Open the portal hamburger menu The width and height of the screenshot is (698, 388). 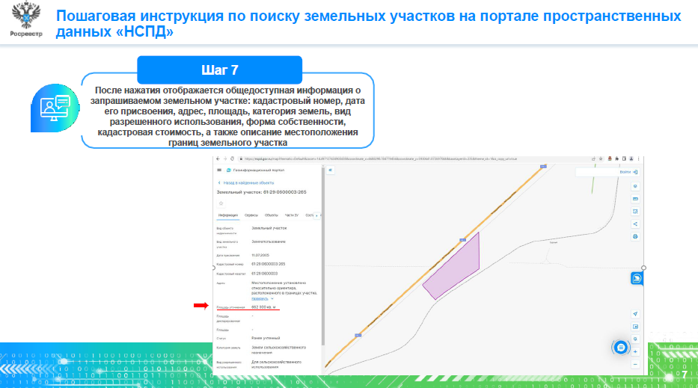219,170
